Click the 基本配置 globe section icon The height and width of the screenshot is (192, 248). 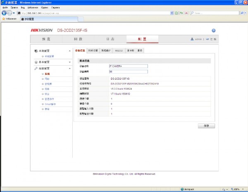point(36,62)
